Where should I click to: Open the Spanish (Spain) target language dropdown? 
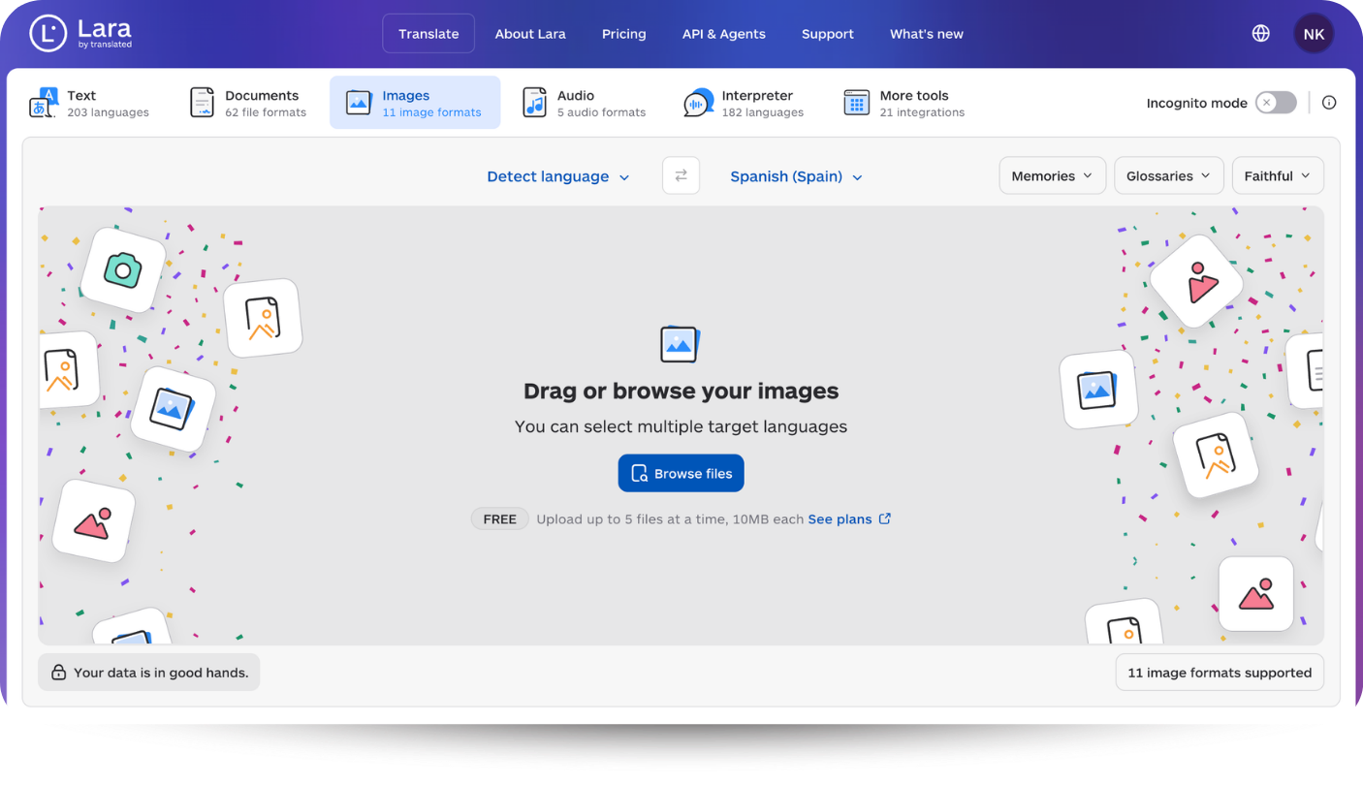click(796, 176)
